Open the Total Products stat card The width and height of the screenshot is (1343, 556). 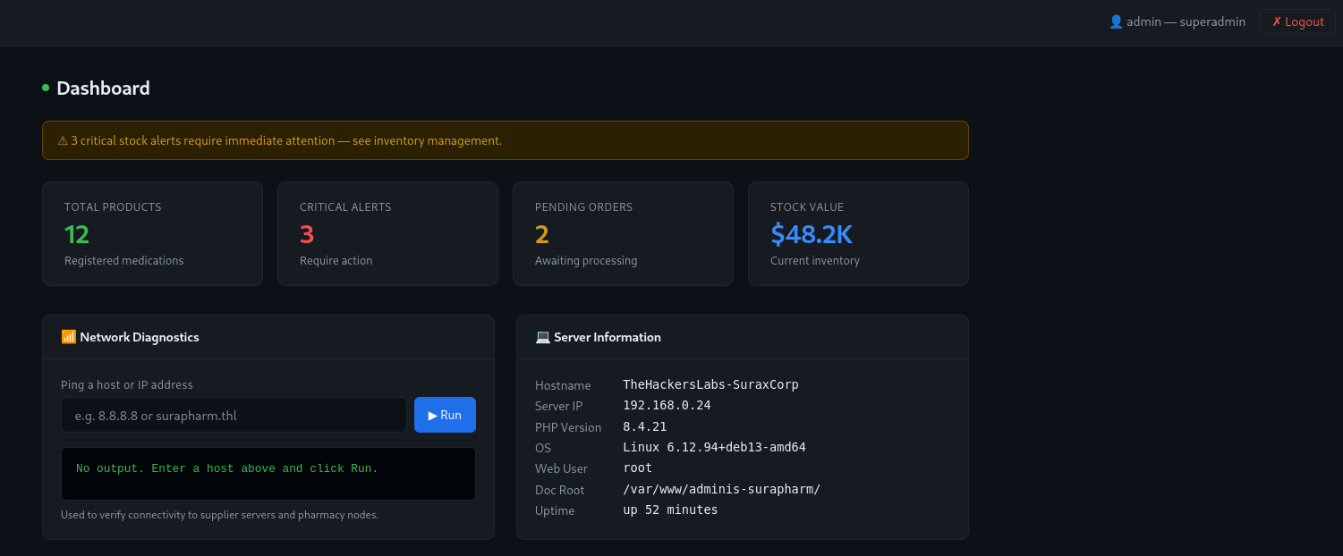click(152, 233)
